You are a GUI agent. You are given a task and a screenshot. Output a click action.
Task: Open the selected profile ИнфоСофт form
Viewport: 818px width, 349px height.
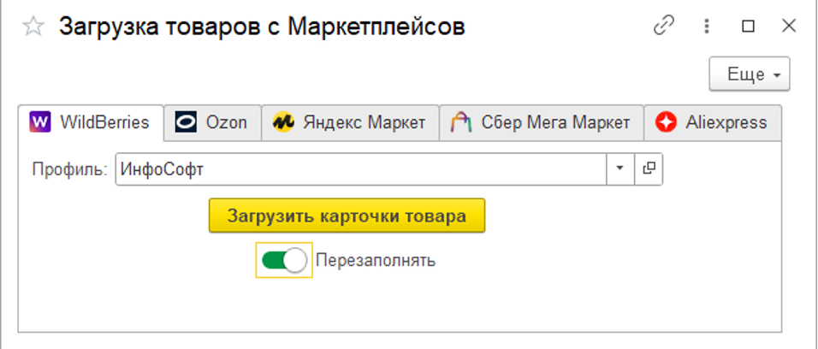649,169
